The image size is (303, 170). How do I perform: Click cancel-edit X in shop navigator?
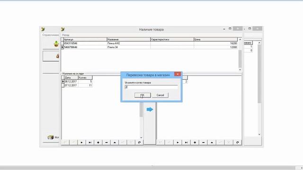click(229, 143)
